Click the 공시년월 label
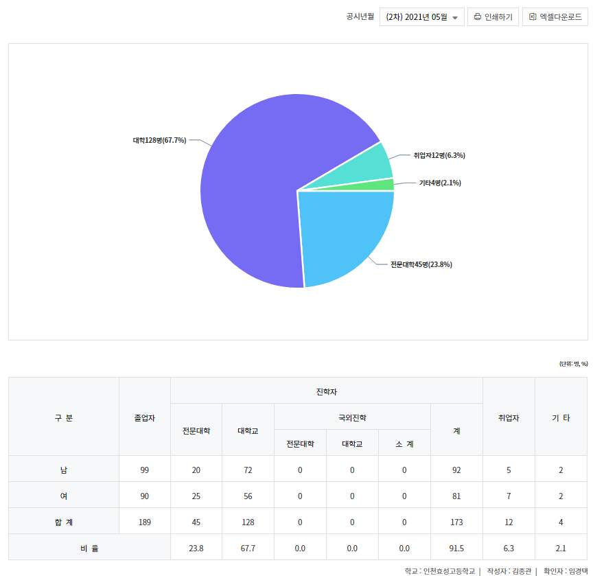 [360, 16]
